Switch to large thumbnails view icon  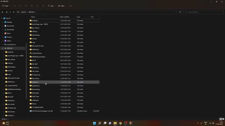tap(223, 119)
